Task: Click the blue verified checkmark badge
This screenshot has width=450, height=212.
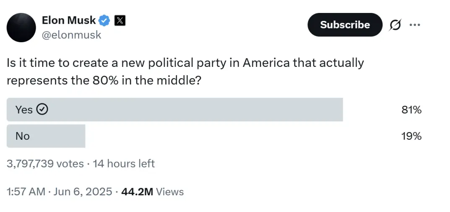Action: 104,20
